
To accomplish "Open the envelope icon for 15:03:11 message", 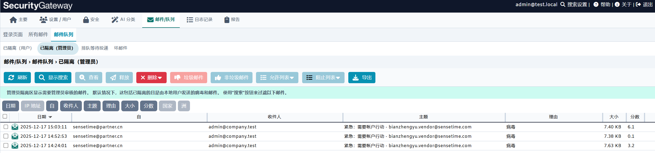I will 15,127.
